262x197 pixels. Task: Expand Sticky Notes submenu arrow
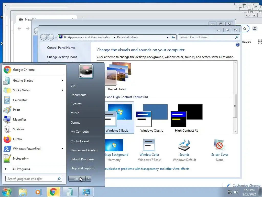pyautogui.click(x=62, y=90)
